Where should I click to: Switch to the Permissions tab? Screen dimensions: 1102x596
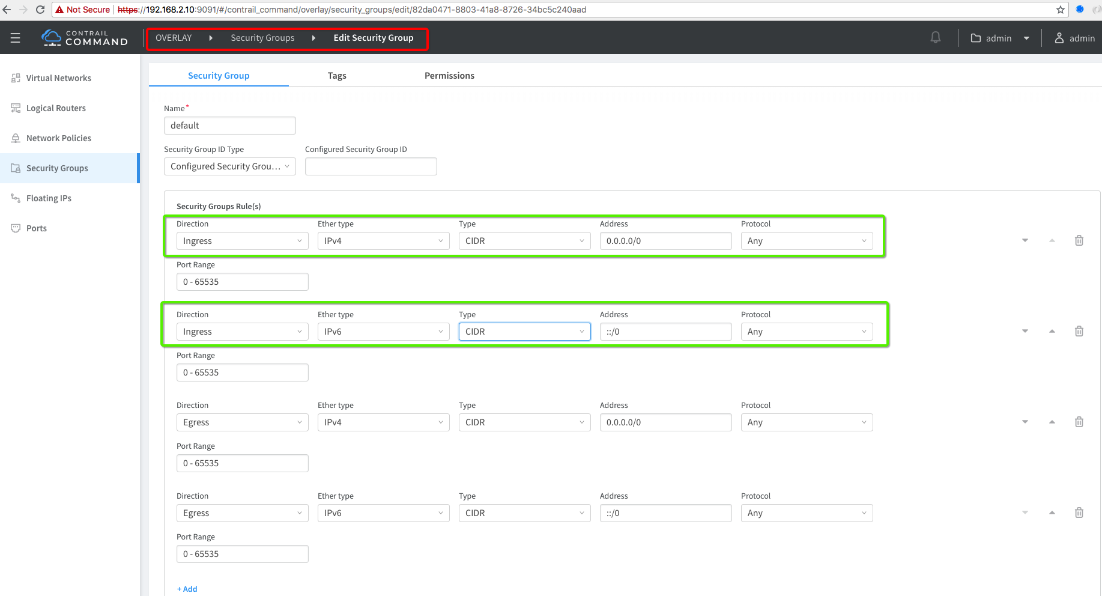449,76
